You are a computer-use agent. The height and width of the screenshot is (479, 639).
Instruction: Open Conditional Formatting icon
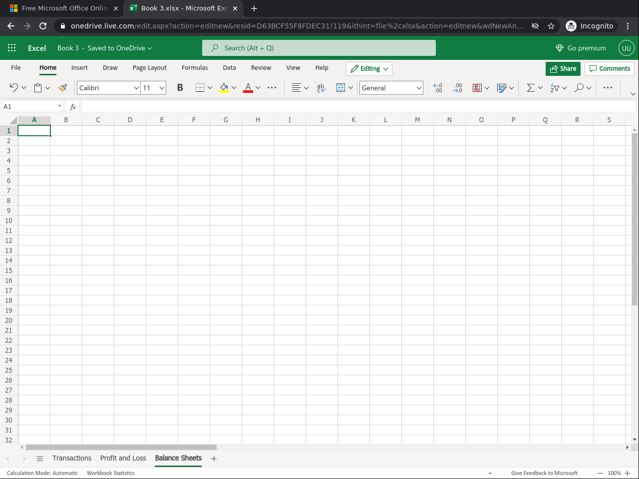click(x=477, y=88)
